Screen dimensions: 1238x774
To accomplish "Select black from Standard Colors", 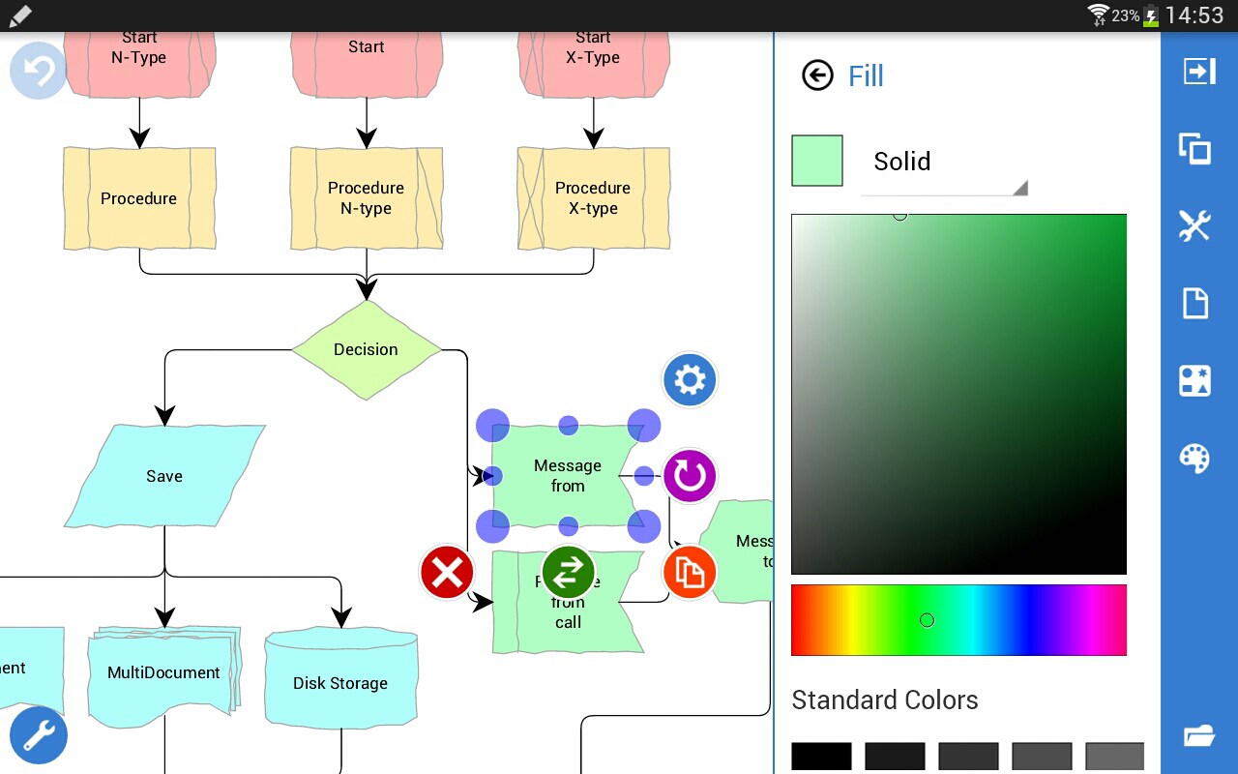I will [820, 757].
